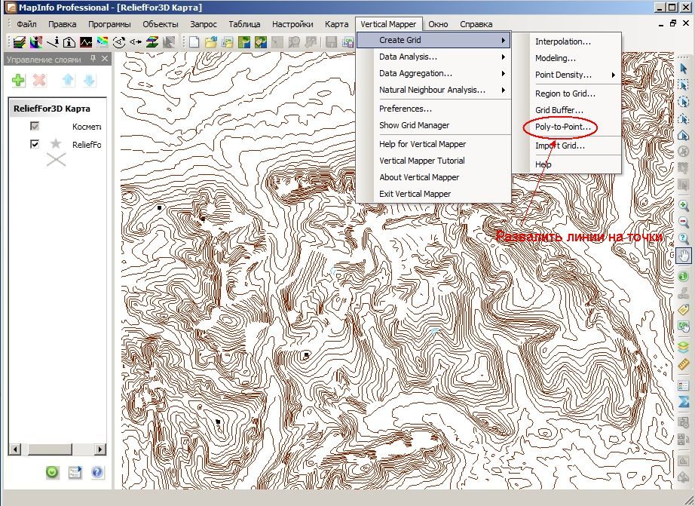Select the line inspection tool icon
Image resolution: width=695 pixels, height=506 pixels.
tap(53, 42)
